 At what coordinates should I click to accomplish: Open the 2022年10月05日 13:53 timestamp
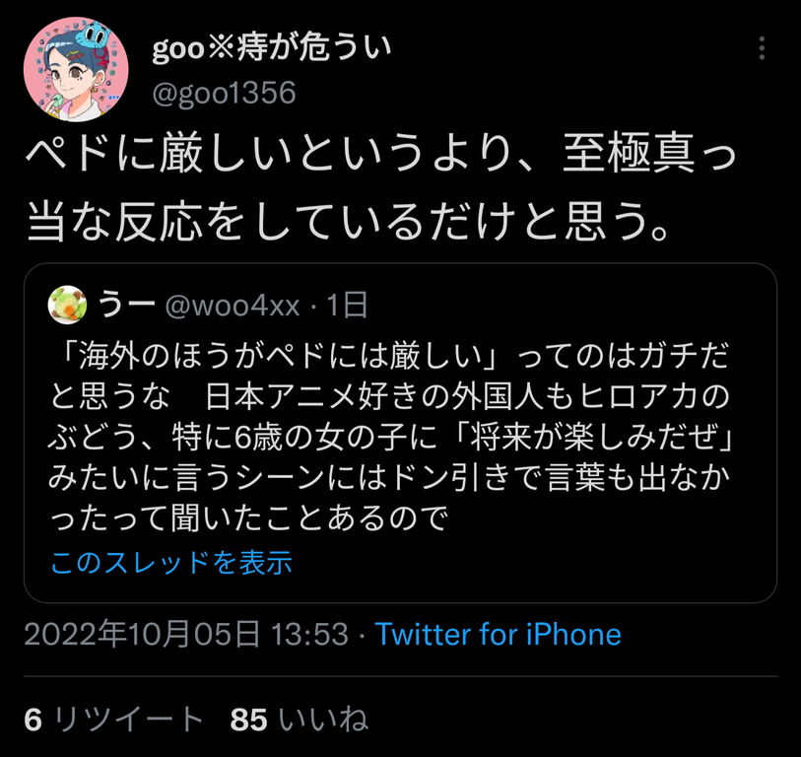pyautogui.click(x=186, y=634)
